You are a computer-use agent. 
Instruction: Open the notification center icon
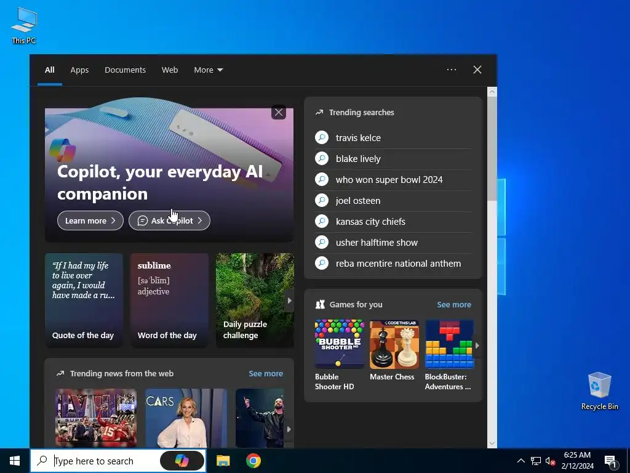point(611,461)
